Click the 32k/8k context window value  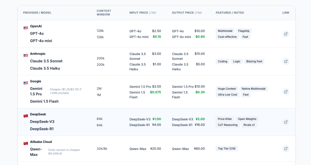tap(102, 149)
